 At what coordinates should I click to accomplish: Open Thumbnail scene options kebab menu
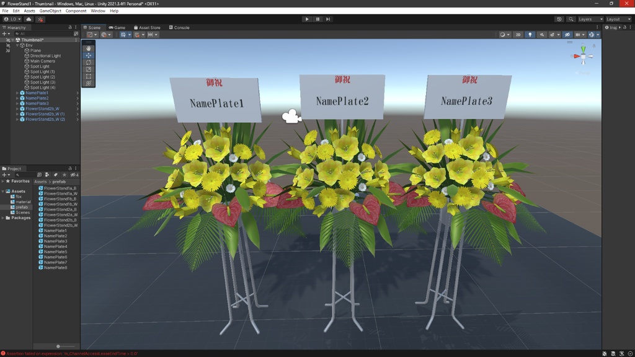click(76, 40)
